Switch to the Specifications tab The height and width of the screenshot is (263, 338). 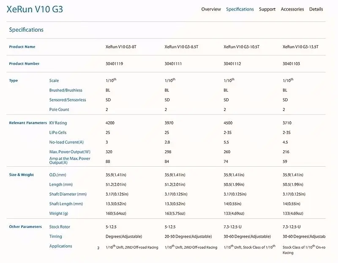coord(240,9)
